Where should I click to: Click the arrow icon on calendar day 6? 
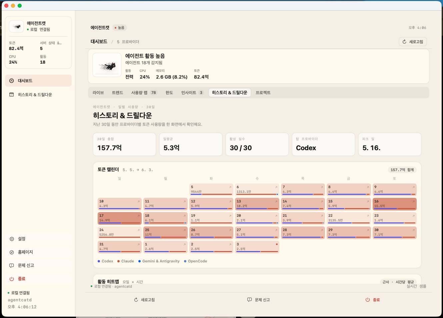276,187
